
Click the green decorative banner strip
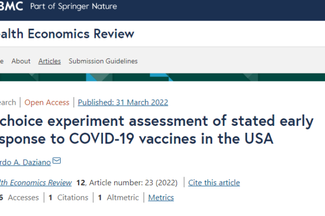coord(162,77)
